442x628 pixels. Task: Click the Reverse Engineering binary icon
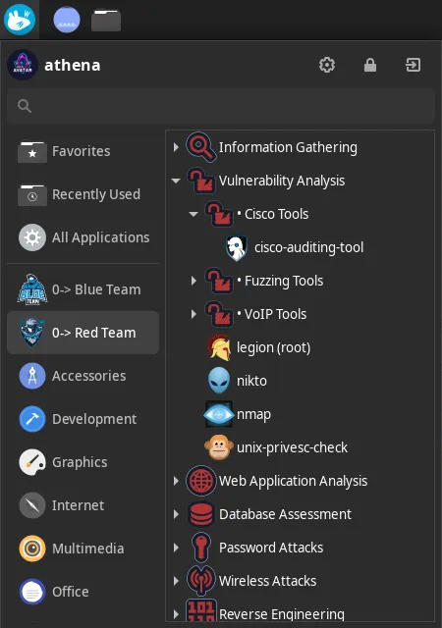[201, 610]
